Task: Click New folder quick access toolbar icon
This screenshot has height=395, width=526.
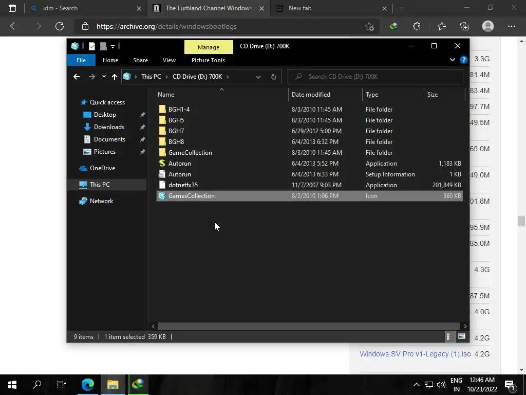Action: [x=103, y=46]
